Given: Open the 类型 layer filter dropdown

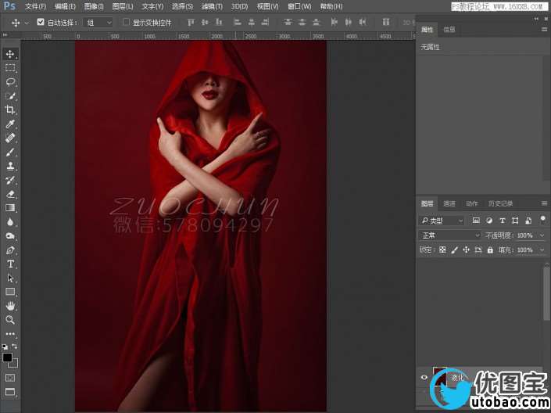Looking at the screenshot, I should click(442, 221).
